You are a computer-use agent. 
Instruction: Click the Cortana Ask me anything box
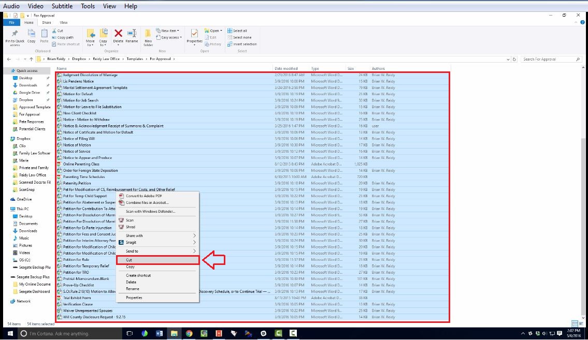coord(70,333)
